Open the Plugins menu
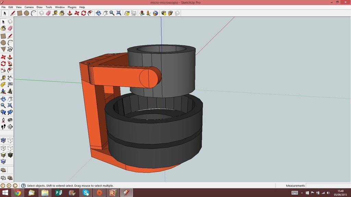 click(x=72, y=7)
